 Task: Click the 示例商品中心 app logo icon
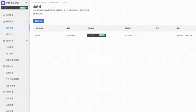coord(3,3)
